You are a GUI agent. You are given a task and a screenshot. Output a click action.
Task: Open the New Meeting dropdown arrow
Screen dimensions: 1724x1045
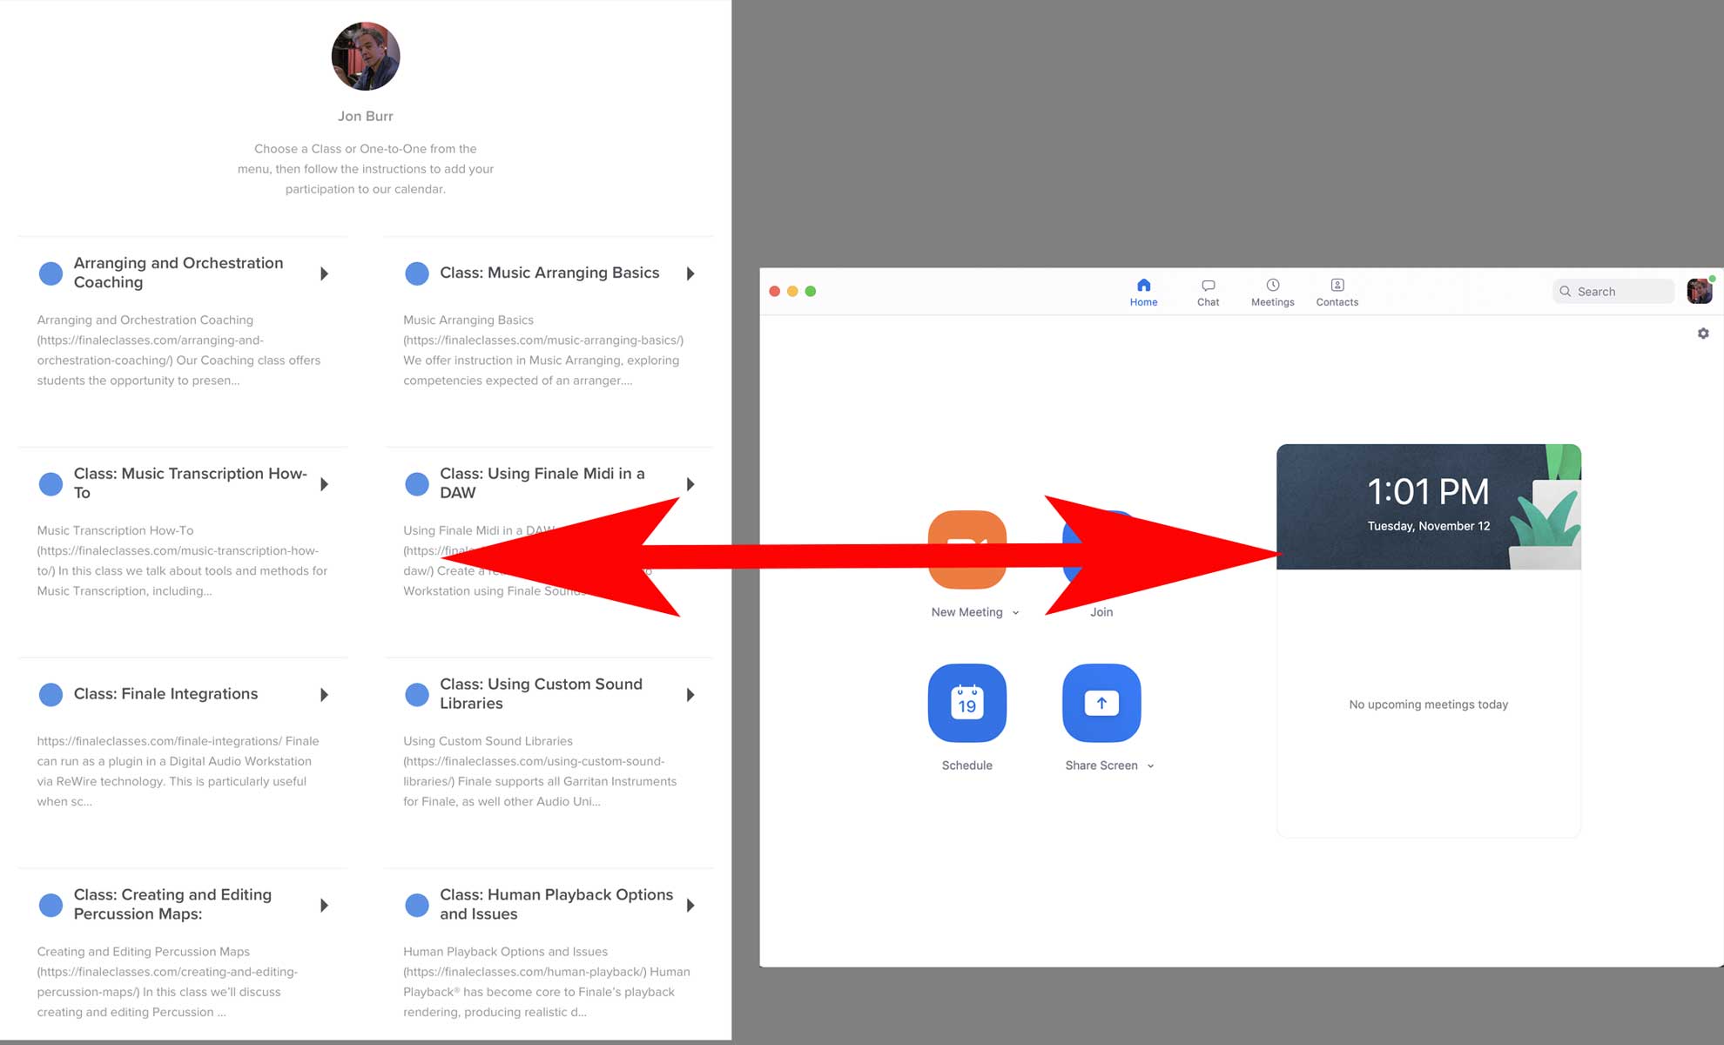1015,612
